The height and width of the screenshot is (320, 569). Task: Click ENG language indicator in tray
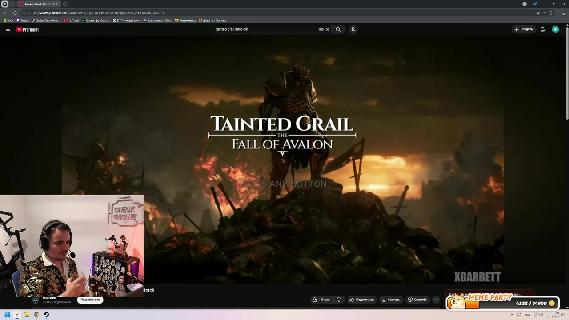[x=527, y=315]
